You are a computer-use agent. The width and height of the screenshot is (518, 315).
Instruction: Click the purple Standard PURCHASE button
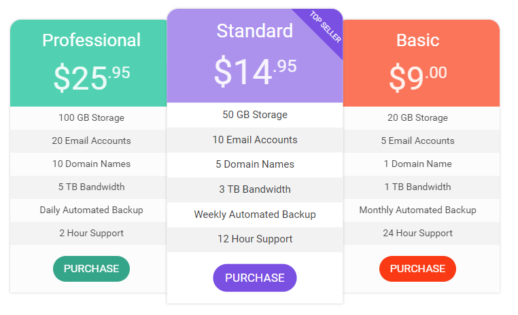(x=255, y=278)
